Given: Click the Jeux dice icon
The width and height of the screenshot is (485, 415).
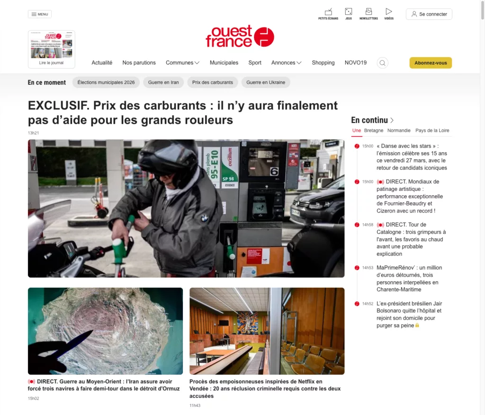Looking at the screenshot, I should pyautogui.click(x=349, y=11).
